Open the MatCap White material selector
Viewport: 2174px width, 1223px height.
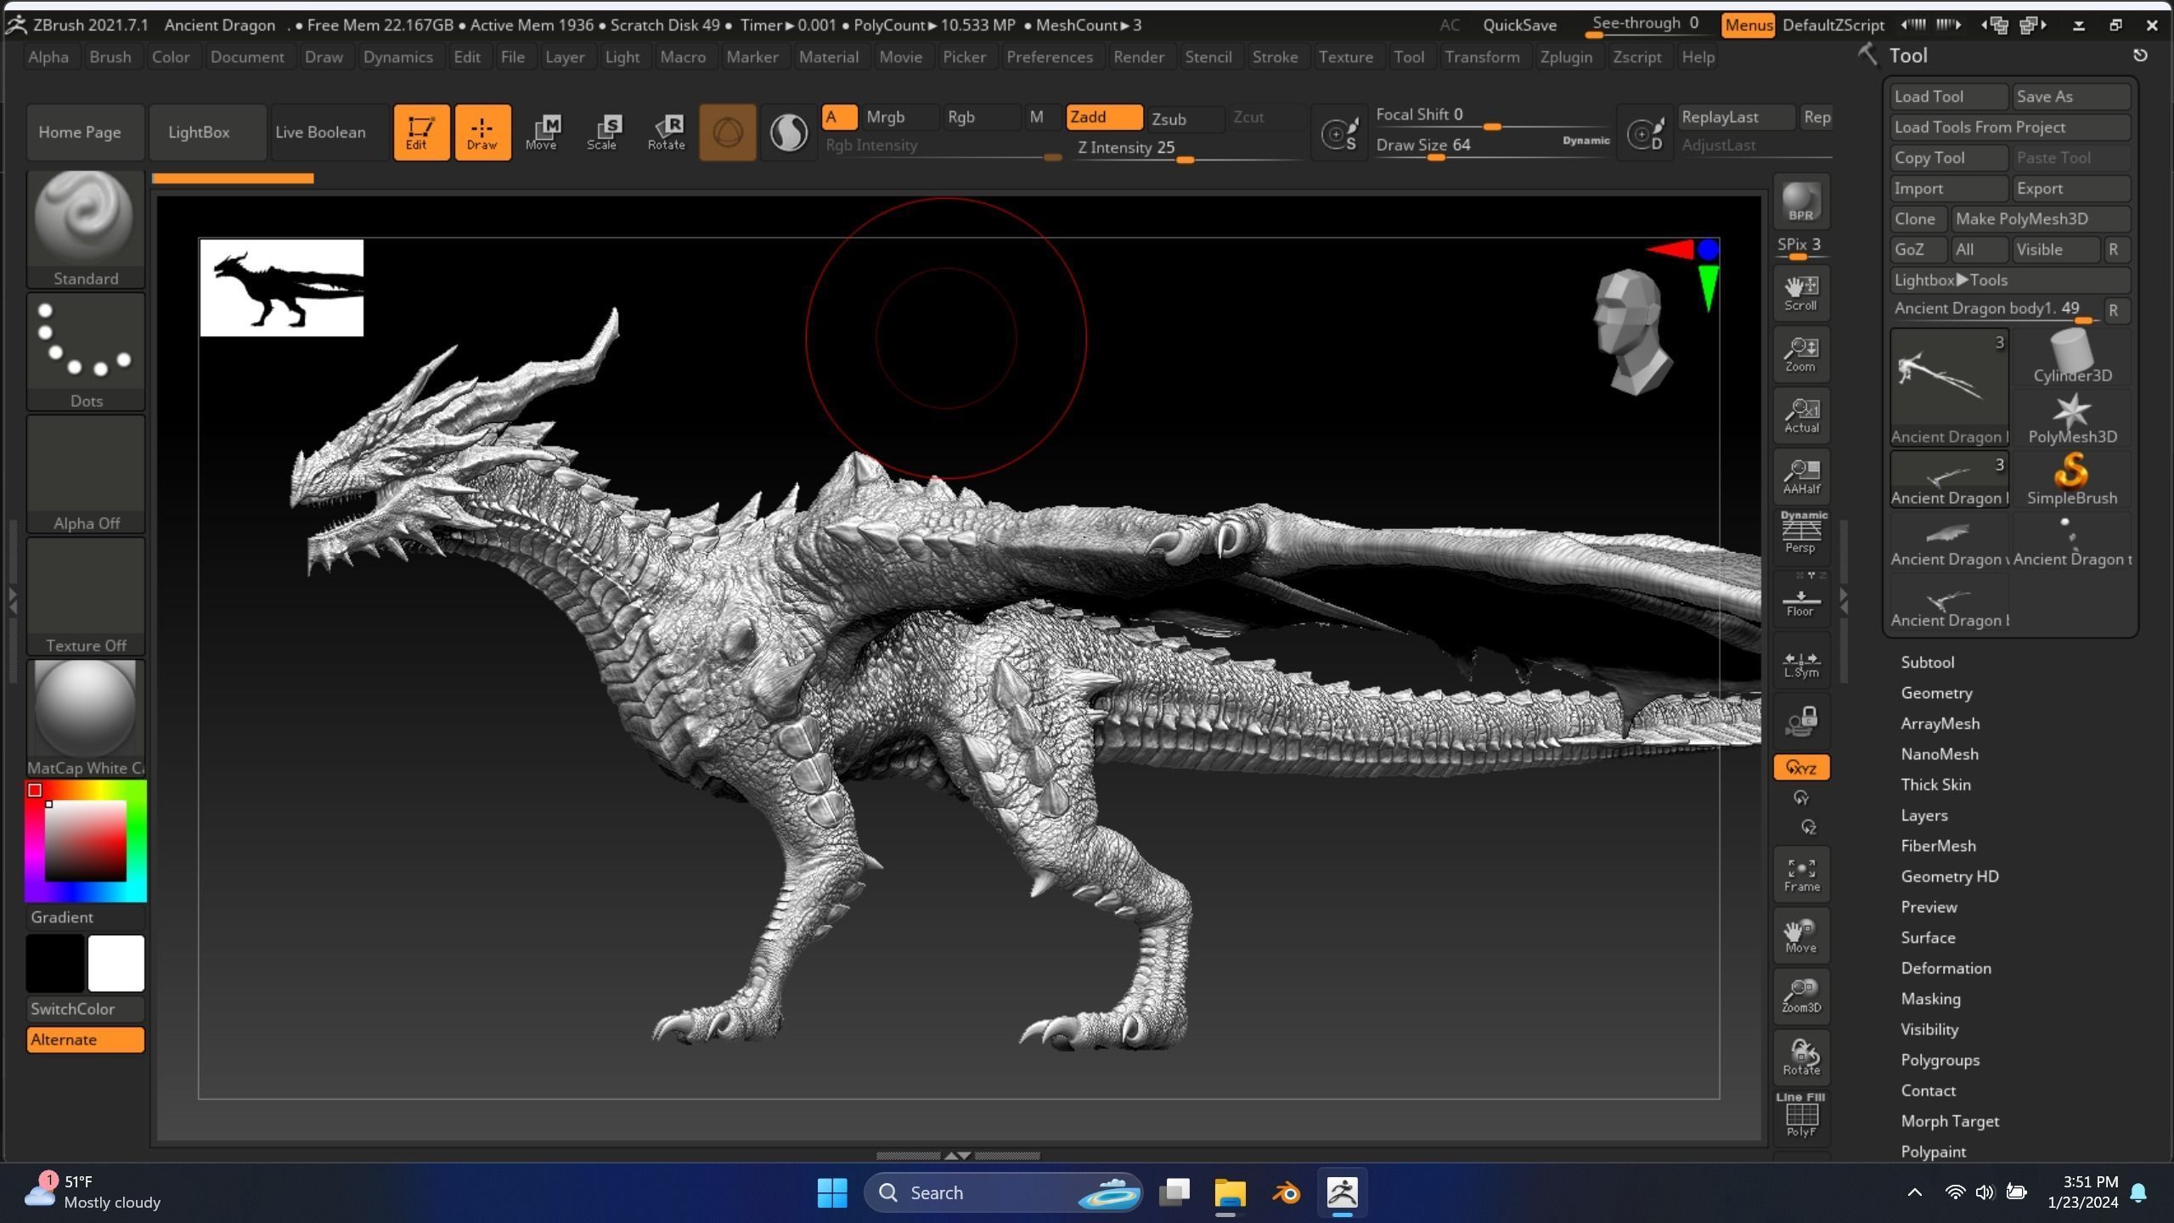click(86, 719)
